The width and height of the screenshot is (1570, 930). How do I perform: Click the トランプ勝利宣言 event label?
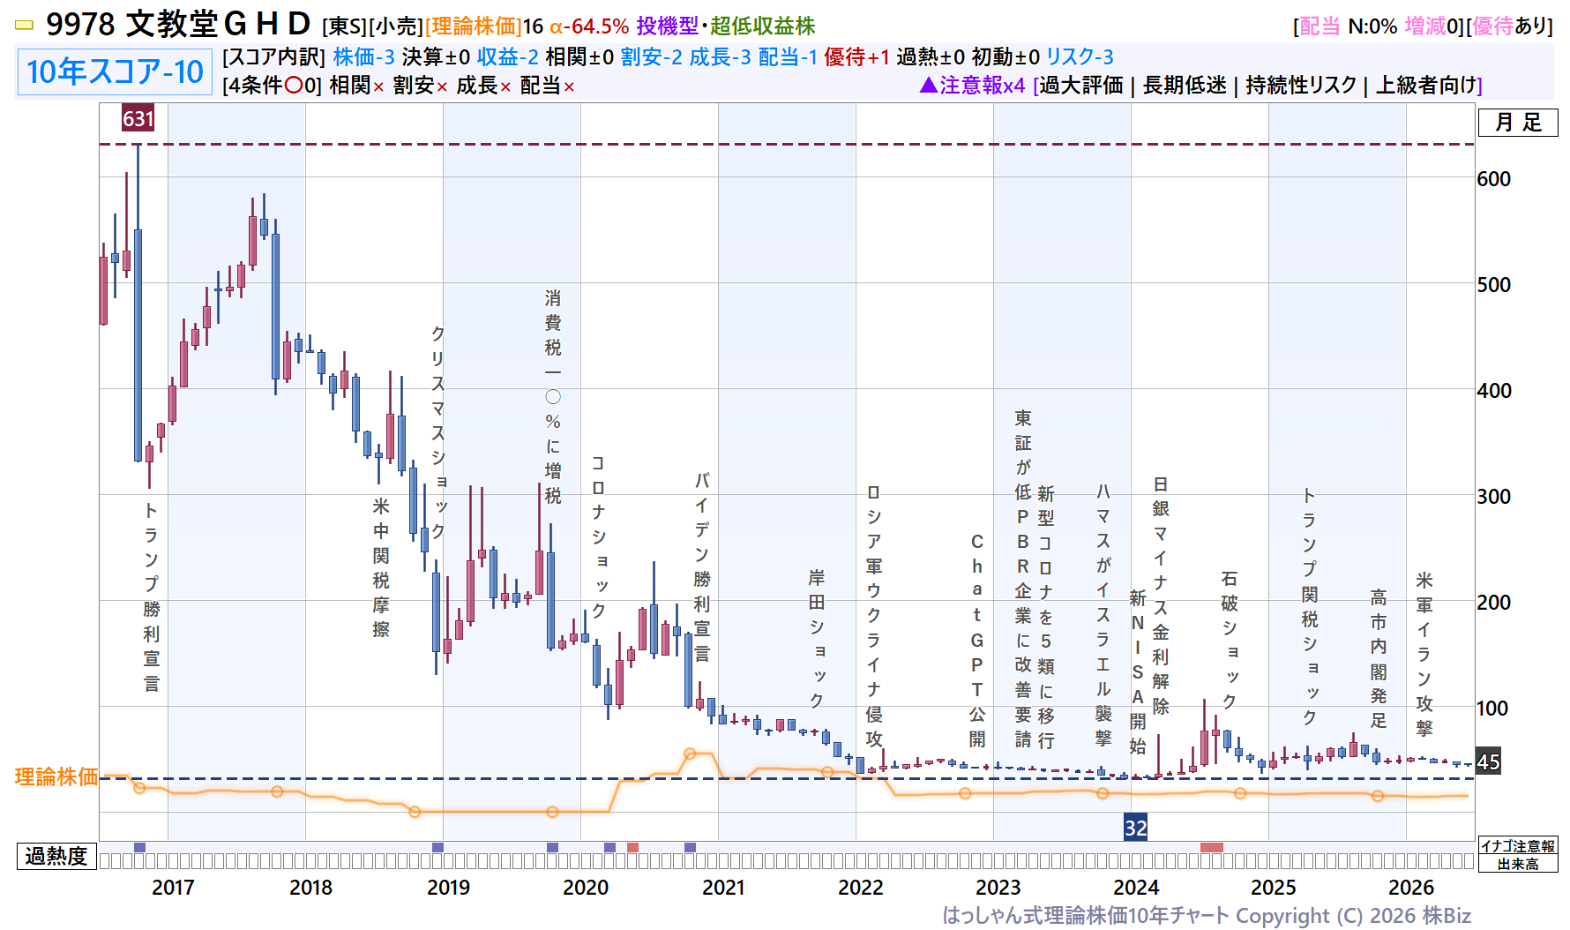point(152,596)
